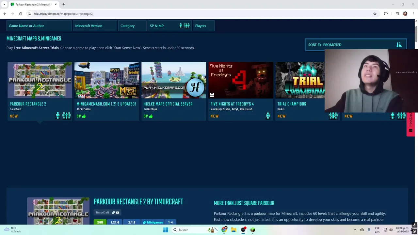This screenshot has height=235, width=418.
Task: Click the 1-4 players tag
Action: tap(170, 222)
